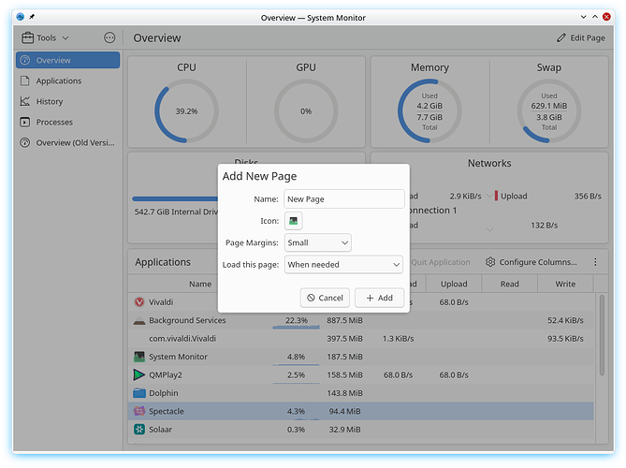Click the Write column header
The height and width of the screenshot is (468, 626).
[565, 284]
